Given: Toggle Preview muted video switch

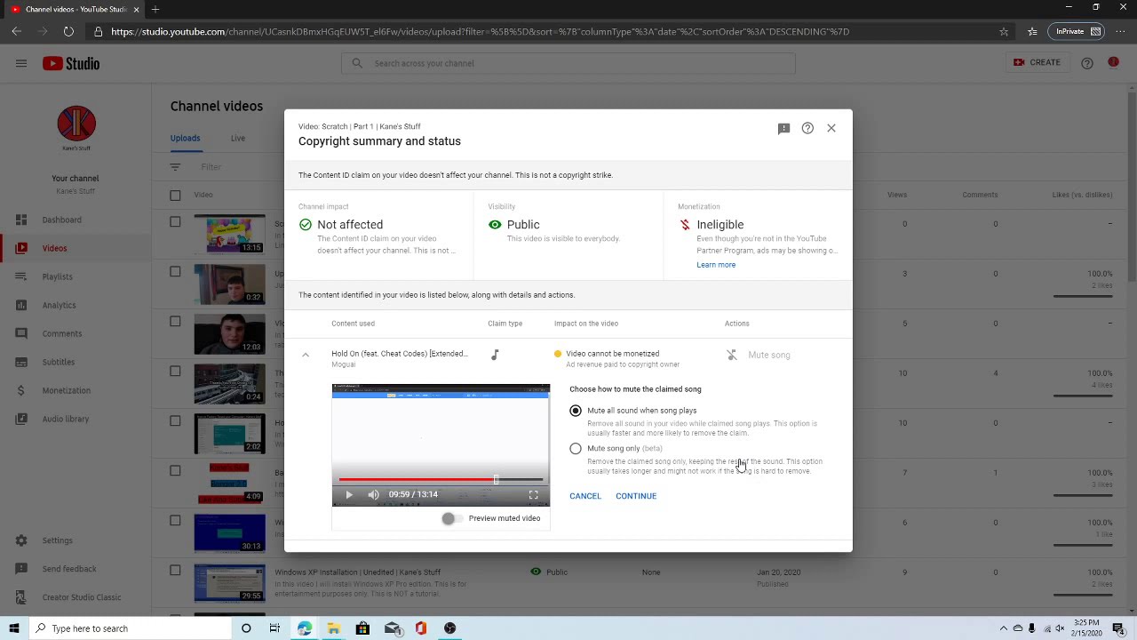Looking at the screenshot, I should 450,518.
